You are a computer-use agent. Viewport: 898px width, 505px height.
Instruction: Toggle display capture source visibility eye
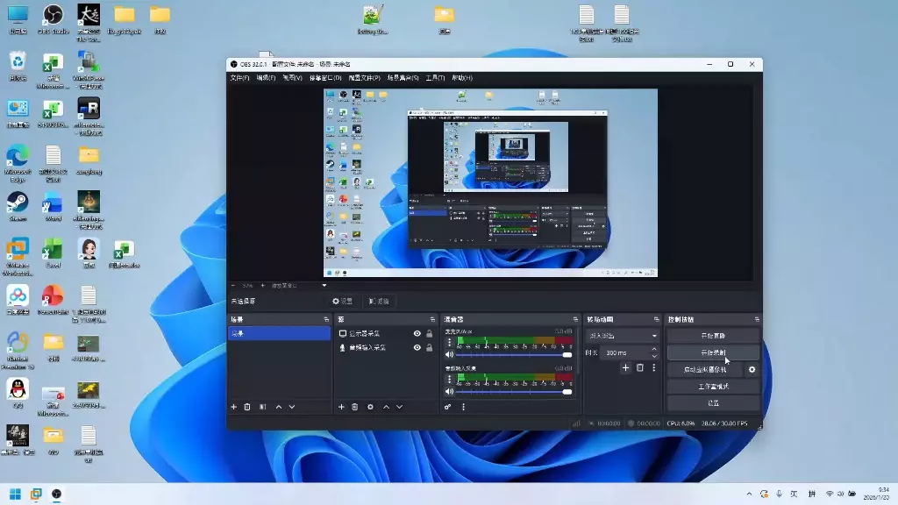point(417,333)
